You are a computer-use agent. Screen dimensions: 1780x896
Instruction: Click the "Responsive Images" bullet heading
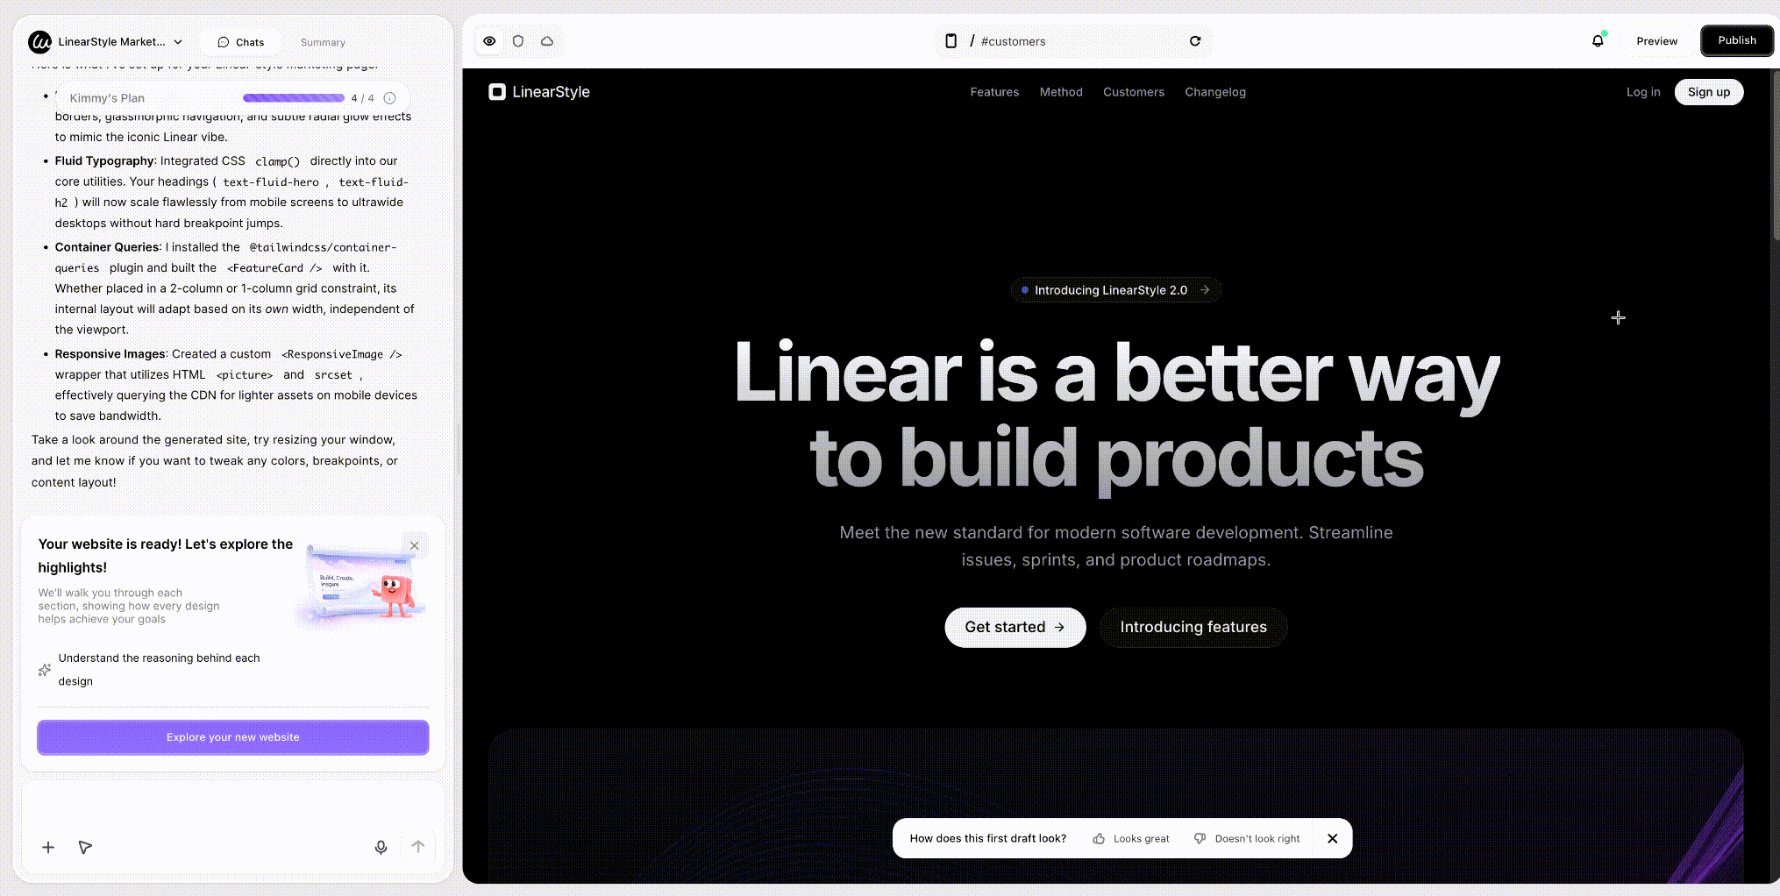[x=110, y=354]
